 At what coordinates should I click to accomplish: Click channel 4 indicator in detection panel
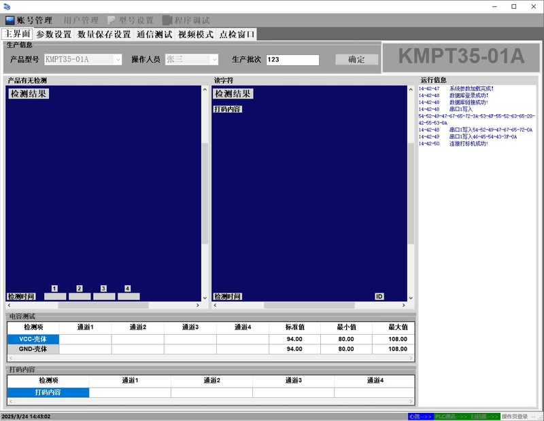click(128, 289)
